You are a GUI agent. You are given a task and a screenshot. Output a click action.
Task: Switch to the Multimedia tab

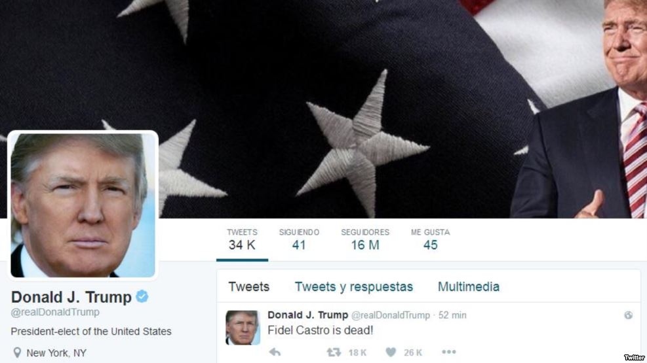click(468, 287)
